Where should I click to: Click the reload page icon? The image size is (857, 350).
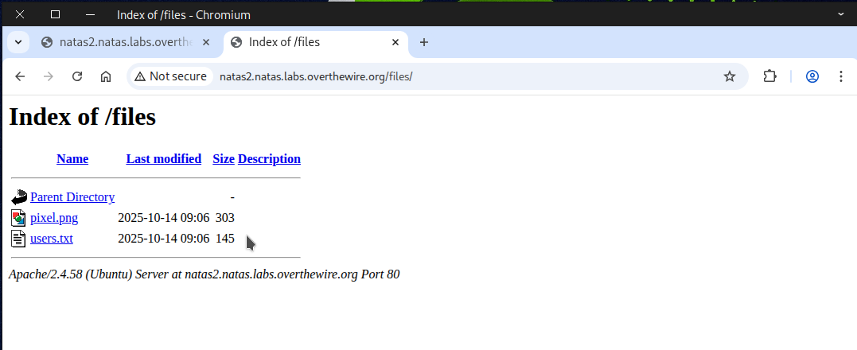(x=77, y=76)
